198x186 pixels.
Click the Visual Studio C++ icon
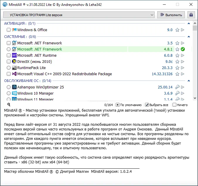coord(14,74)
